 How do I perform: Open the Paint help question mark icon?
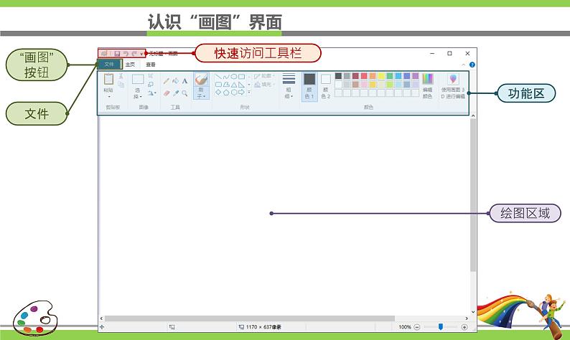point(472,65)
